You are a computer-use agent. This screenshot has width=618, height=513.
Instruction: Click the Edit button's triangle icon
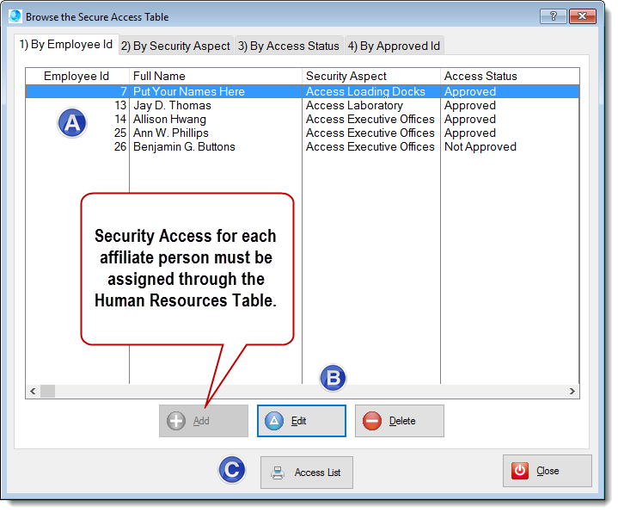[274, 421]
